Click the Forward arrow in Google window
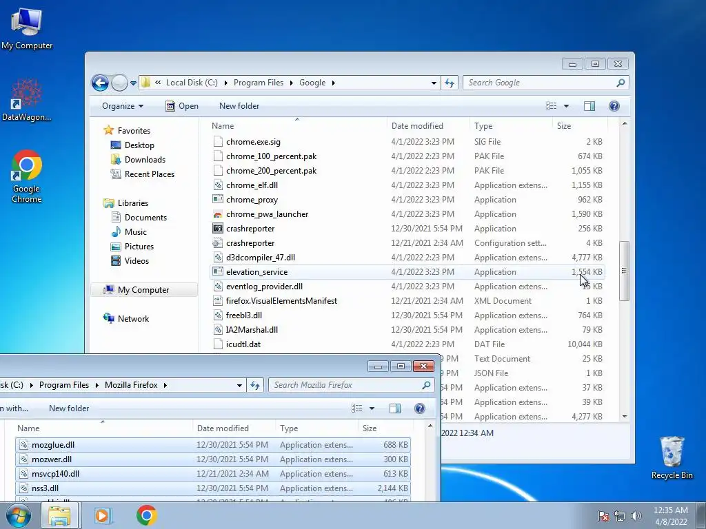The height and width of the screenshot is (529, 706). click(x=119, y=83)
